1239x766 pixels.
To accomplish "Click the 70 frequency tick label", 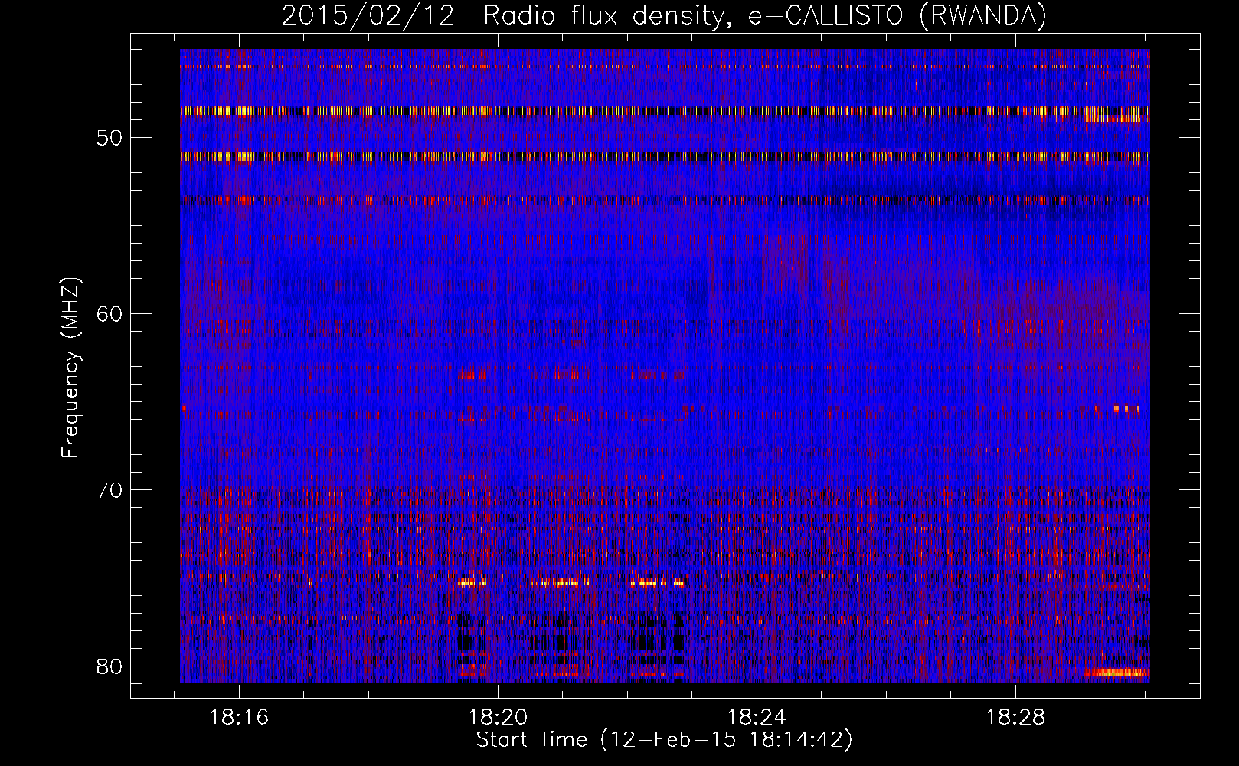I will pyautogui.click(x=110, y=490).
